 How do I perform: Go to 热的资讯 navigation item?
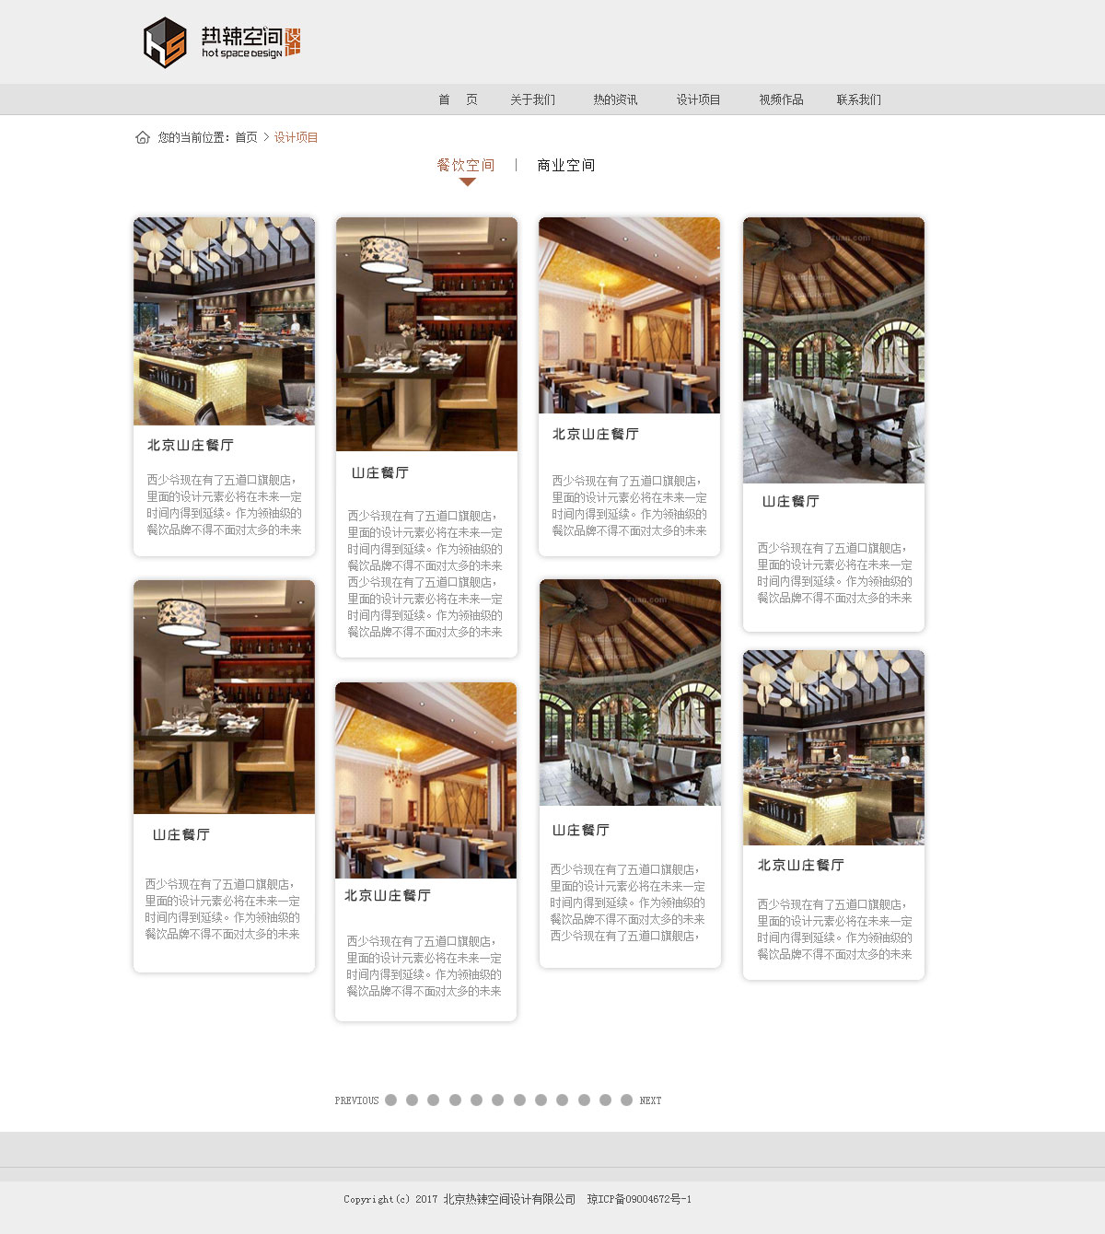[615, 99]
